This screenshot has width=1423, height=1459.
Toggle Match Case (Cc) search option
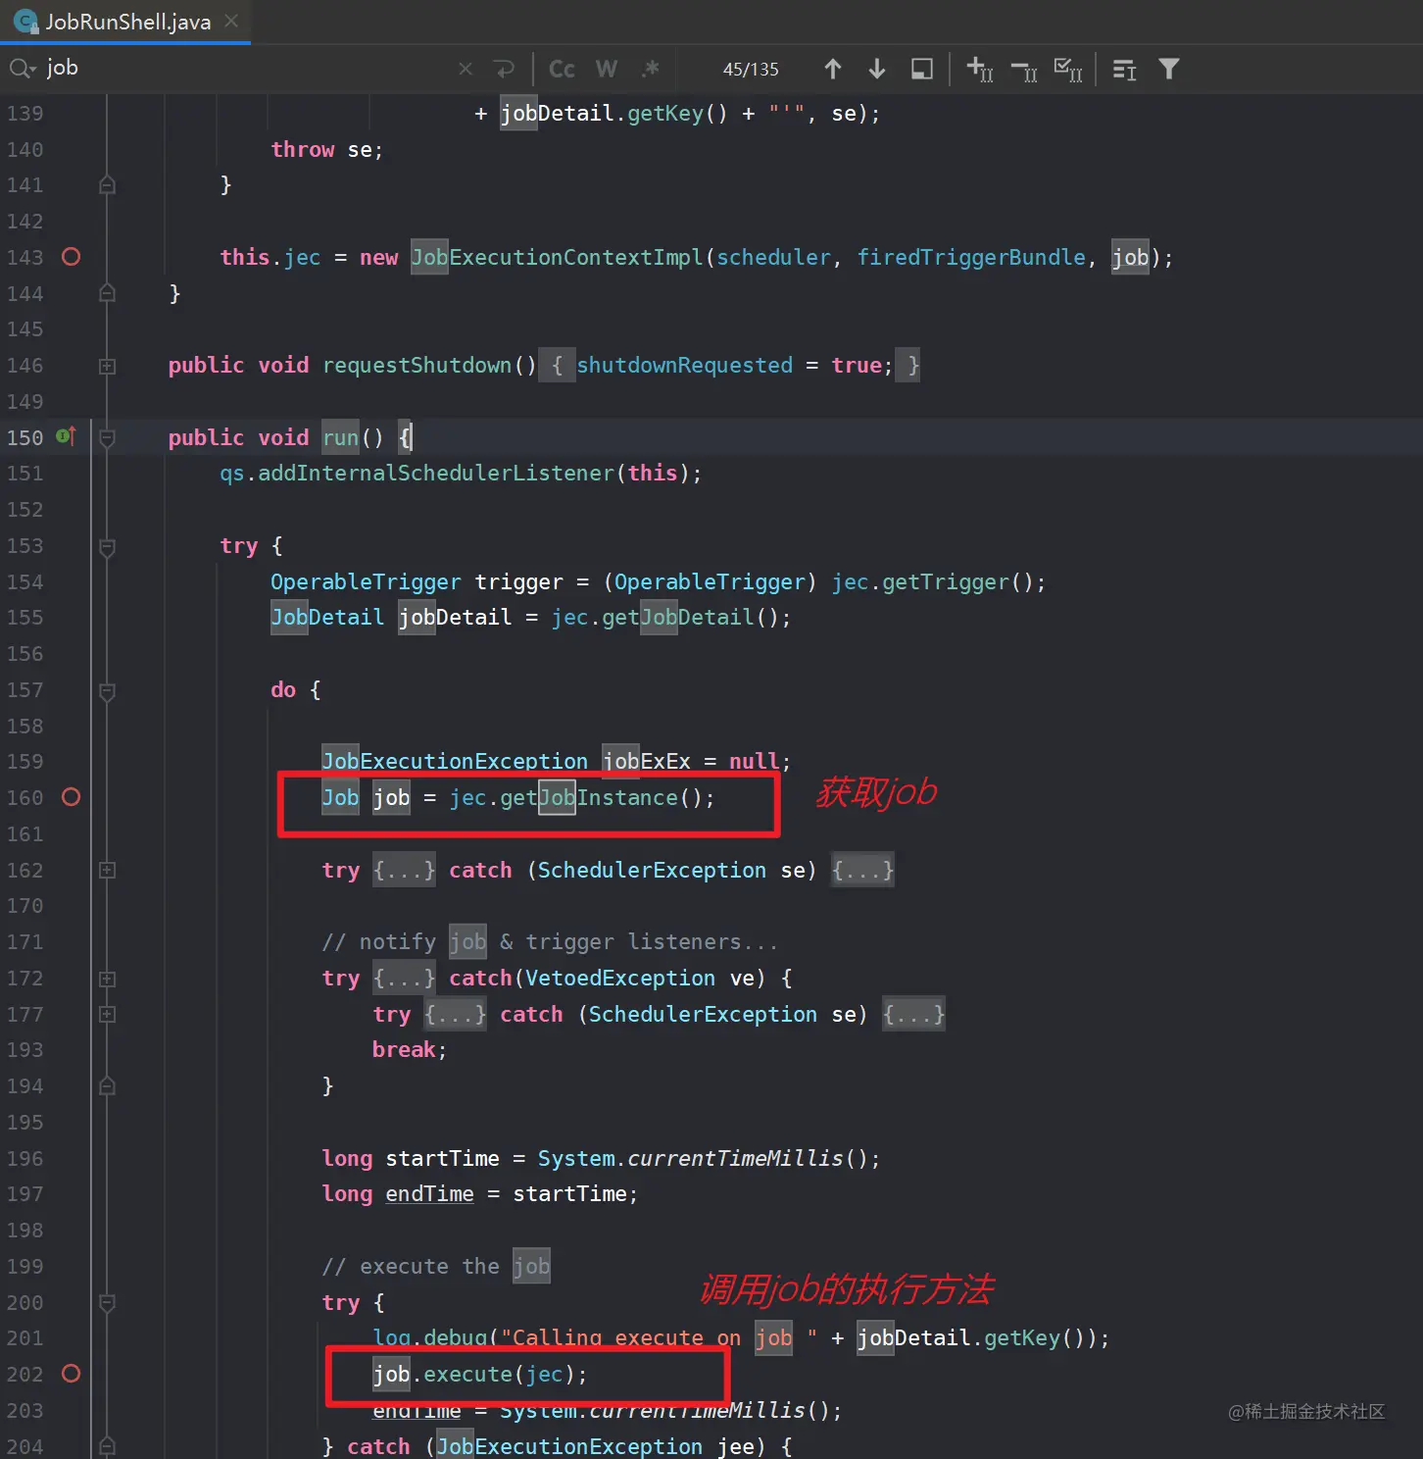pyautogui.click(x=562, y=69)
